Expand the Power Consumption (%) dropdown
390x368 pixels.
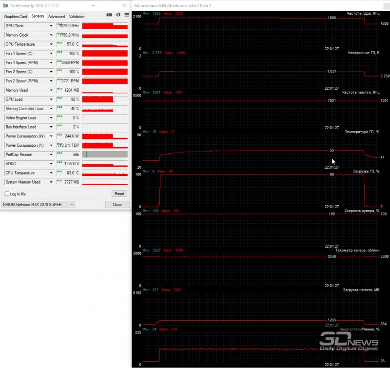point(51,145)
